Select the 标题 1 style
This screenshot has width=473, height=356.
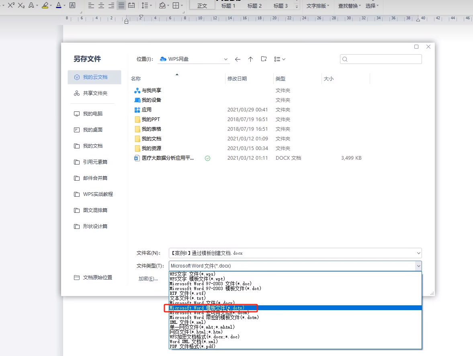point(228,6)
